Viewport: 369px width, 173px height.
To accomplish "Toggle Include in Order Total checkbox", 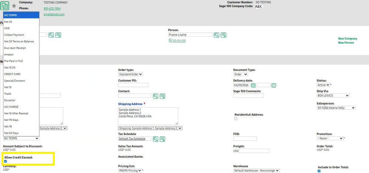I will [319, 171].
